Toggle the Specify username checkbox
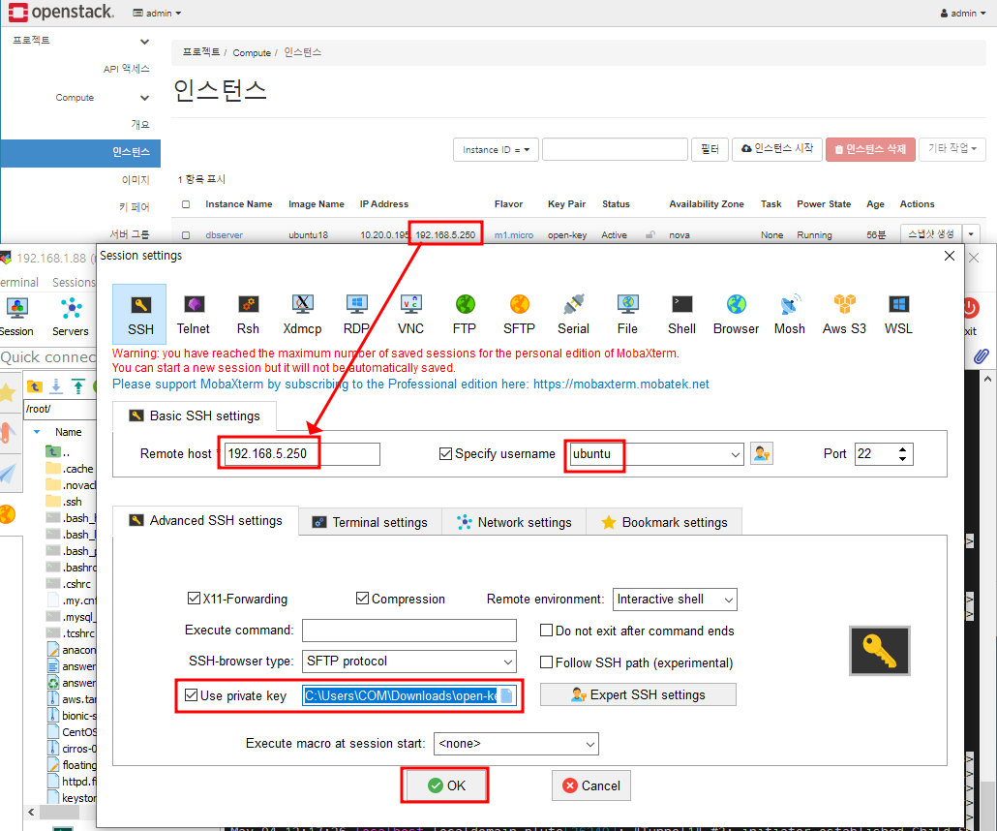Viewport: 997px width, 831px height. [x=445, y=453]
